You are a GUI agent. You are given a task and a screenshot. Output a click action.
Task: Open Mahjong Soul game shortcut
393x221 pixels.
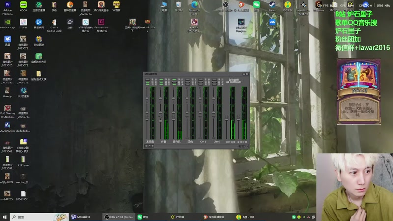coord(195,26)
